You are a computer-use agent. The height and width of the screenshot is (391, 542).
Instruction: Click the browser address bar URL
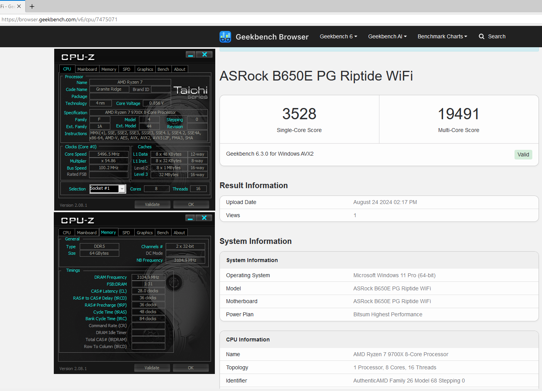[60, 19]
